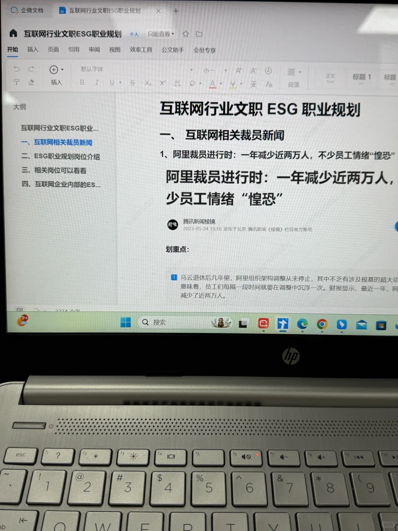This screenshot has height=531, width=398.
Task: Toggle Superscript formatting
Action: pos(163,83)
